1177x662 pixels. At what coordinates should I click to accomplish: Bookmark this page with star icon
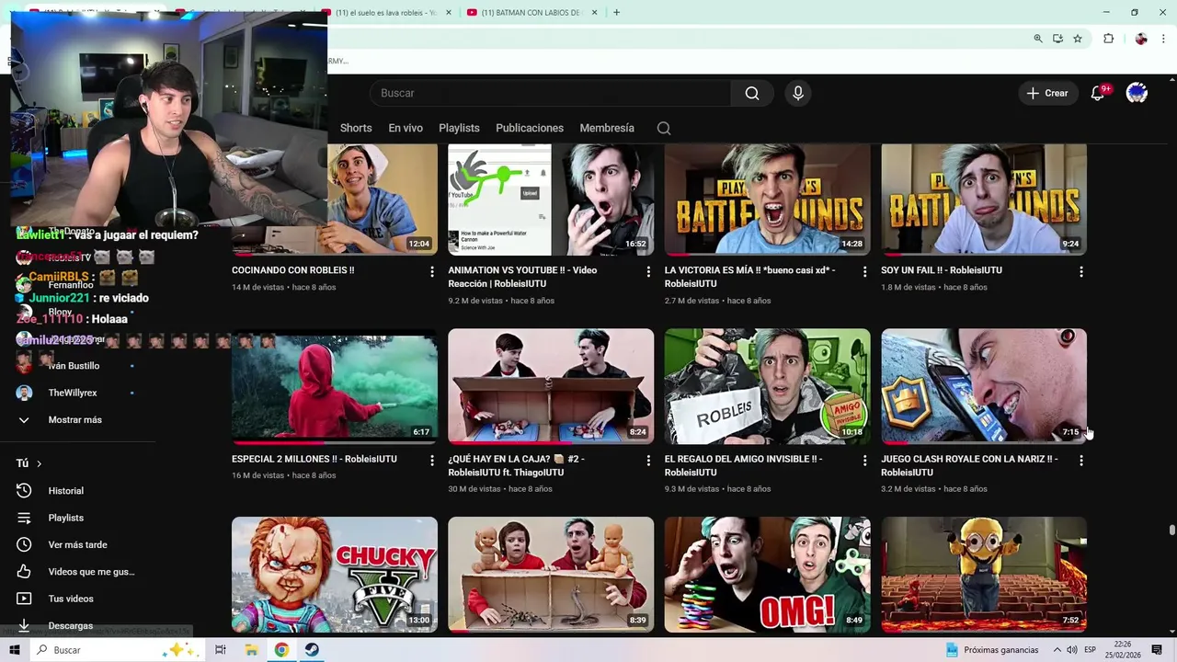[x=1078, y=39]
